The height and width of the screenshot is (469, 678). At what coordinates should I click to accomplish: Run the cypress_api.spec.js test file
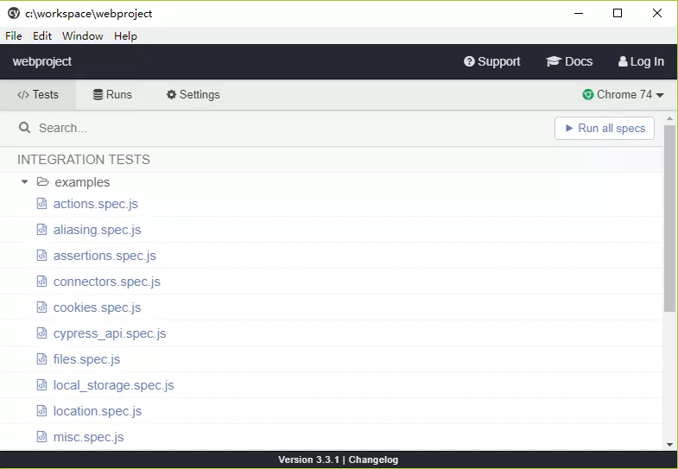tap(110, 333)
